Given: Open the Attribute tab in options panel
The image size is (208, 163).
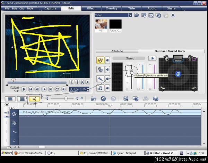Looking at the screenshot, I should pos(117,51).
